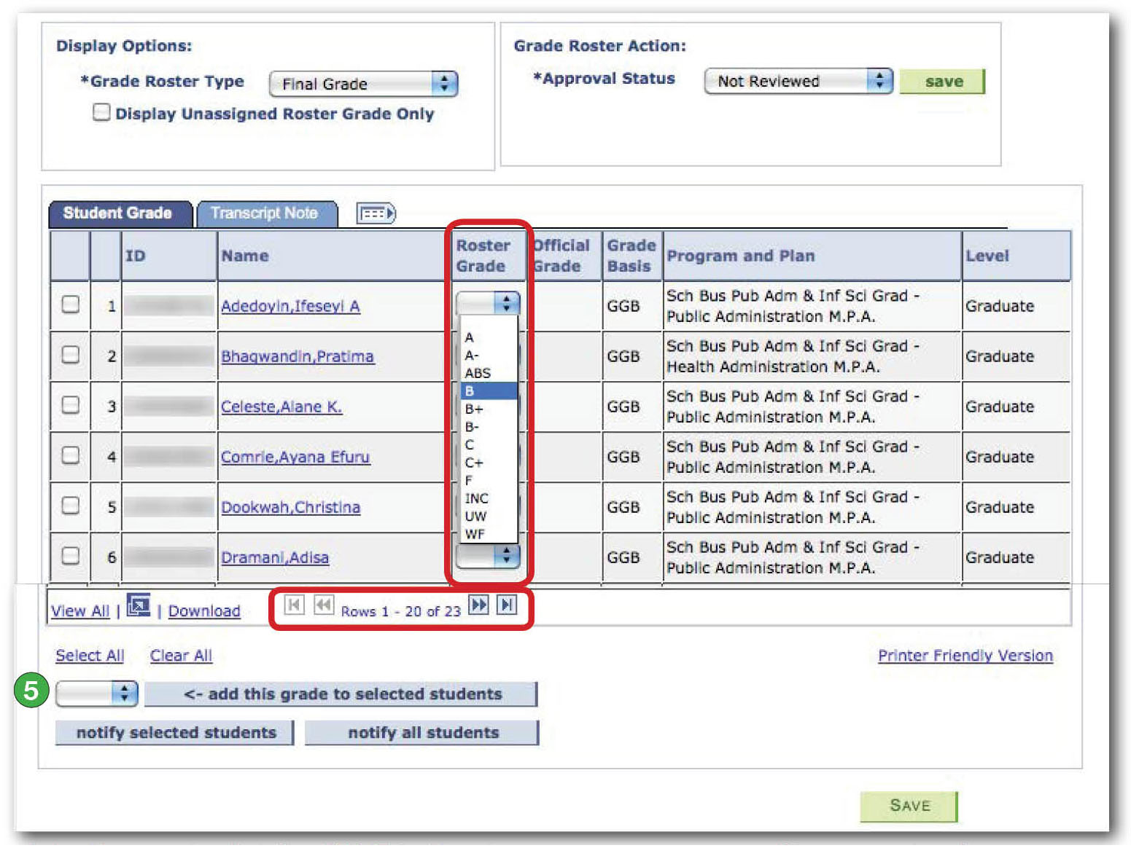
Task: Check the box for Adedoyin,Ifeseyi A
Action: pos(69,305)
